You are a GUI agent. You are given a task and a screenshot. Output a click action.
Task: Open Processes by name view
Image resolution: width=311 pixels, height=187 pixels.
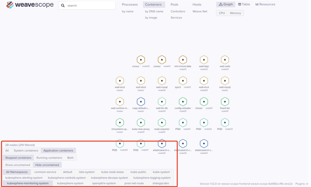[128, 11]
